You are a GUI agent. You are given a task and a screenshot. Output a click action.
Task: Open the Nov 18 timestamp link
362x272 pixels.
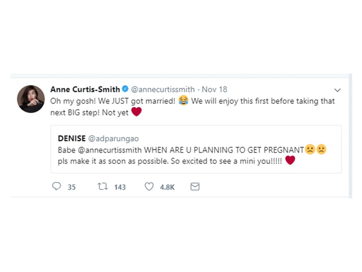pos(214,89)
